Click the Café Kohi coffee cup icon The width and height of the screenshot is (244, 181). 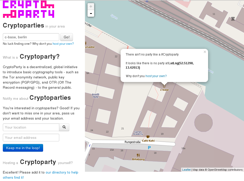click(x=148, y=137)
